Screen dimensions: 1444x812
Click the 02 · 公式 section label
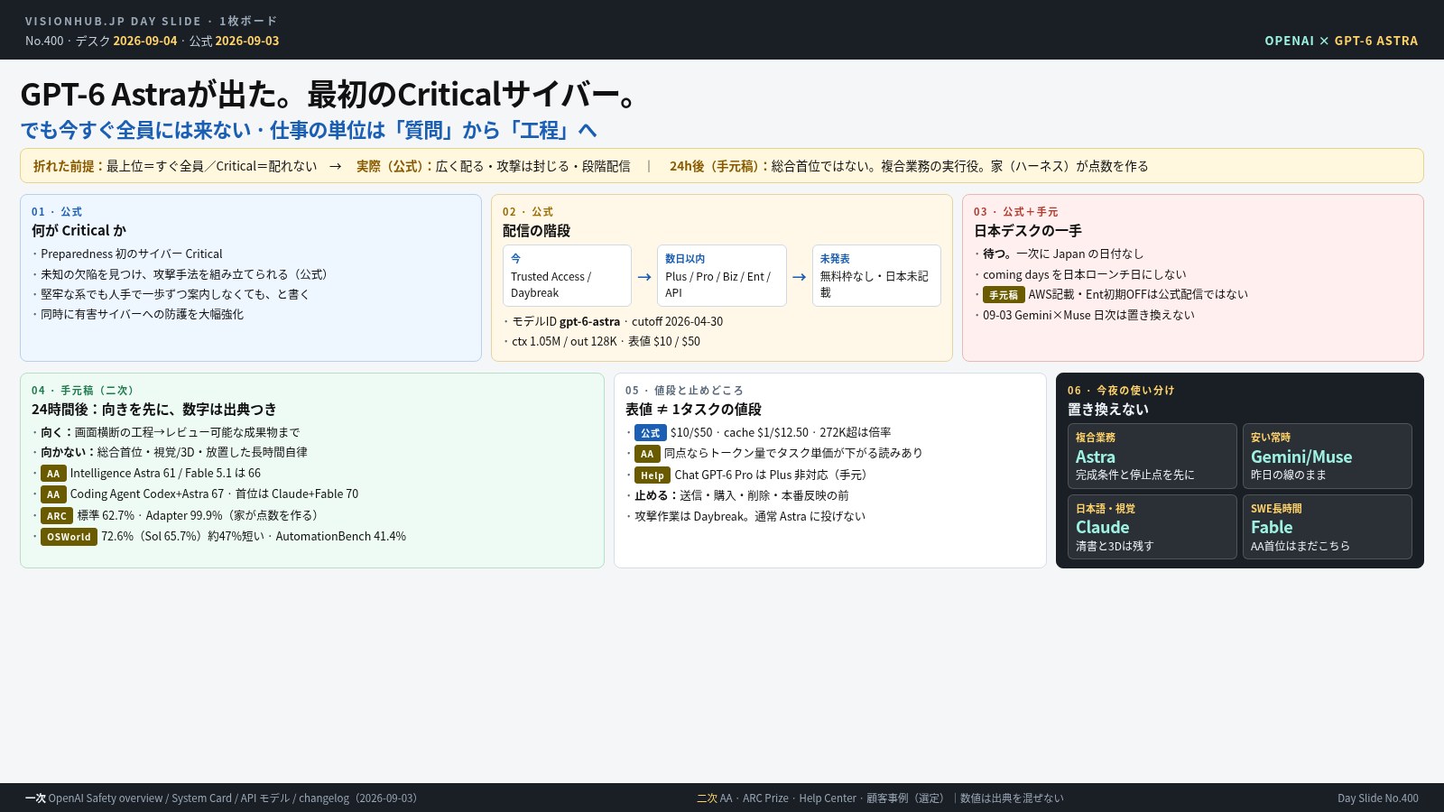click(x=528, y=212)
